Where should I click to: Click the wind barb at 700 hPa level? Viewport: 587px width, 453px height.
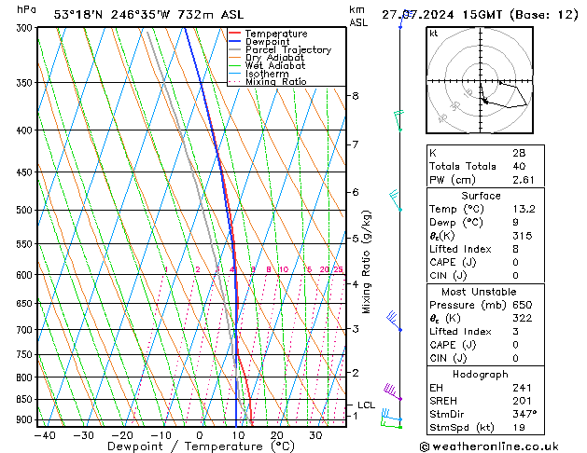(x=394, y=321)
